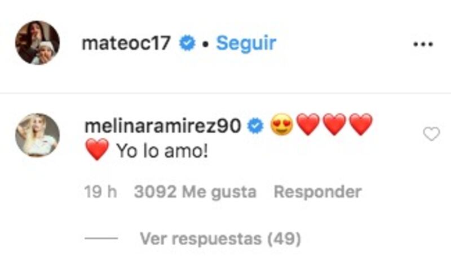451x257 pixels.
Task: Click the middle red heart on first line
Action: point(334,124)
